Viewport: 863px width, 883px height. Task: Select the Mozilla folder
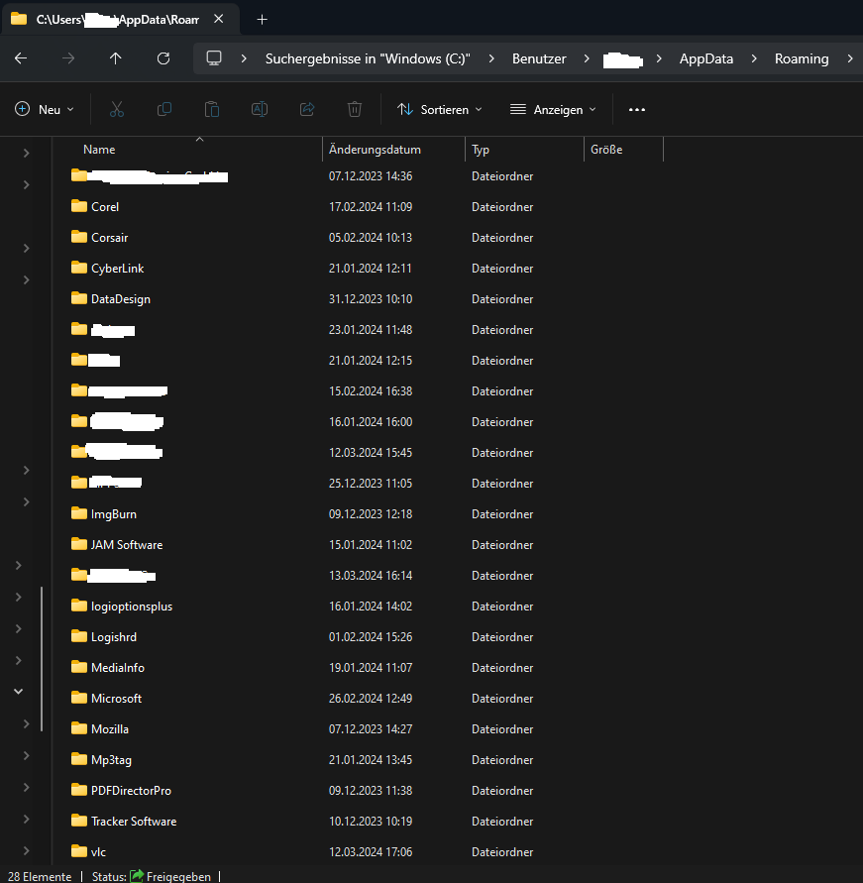[x=109, y=728]
